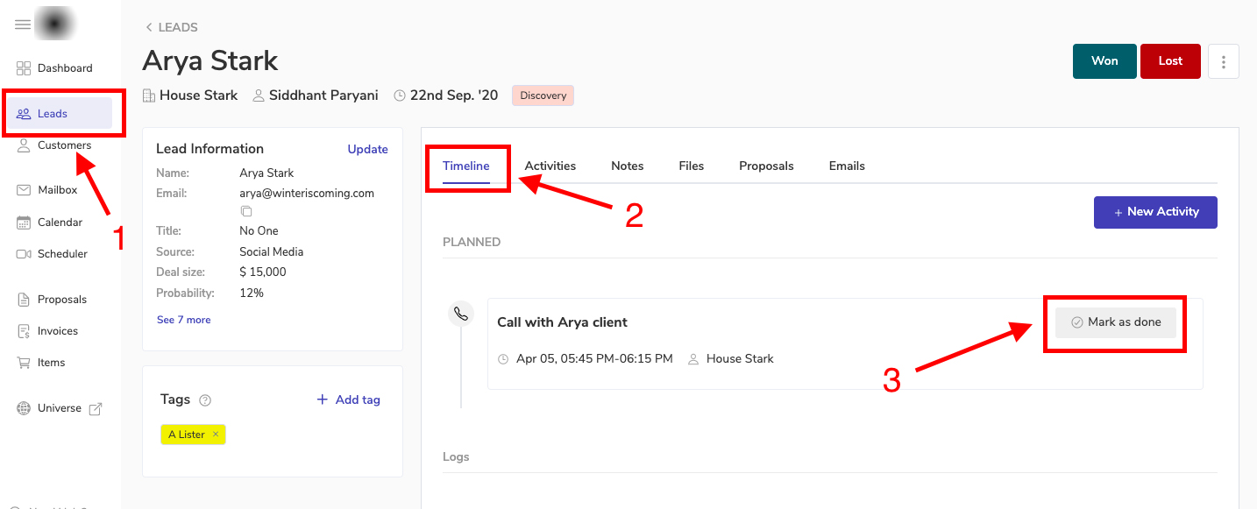Screen dimensions: 1257x509
Task: Click the Tags help question icon
Action: pos(205,400)
